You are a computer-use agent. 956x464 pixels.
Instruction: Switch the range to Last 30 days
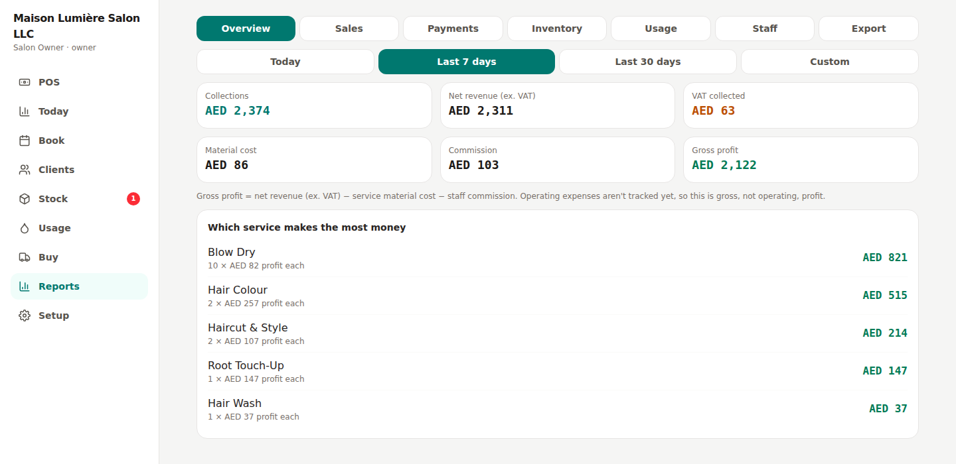[648, 62]
